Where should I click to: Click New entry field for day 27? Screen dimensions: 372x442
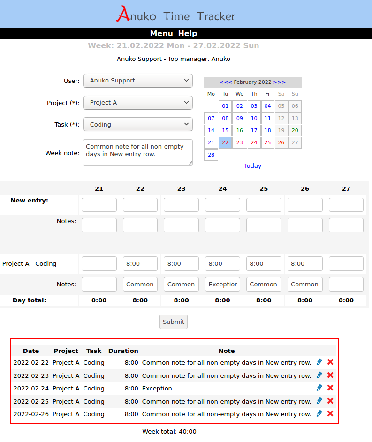346,205
